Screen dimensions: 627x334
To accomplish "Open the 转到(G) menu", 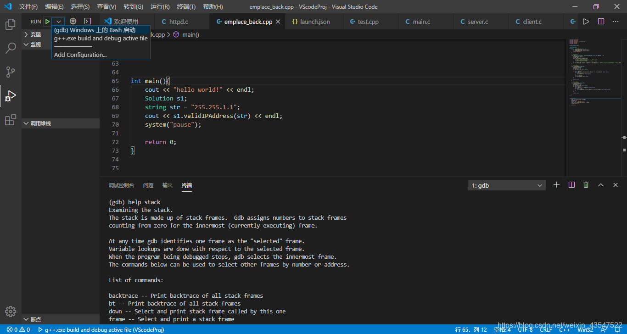I will pyautogui.click(x=133, y=6).
